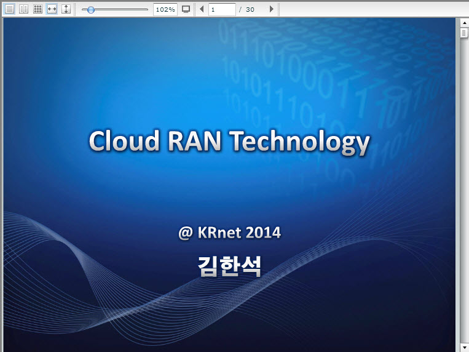Toggle fit to height
The height and width of the screenshot is (352, 469).
pyautogui.click(x=66, y=9)
